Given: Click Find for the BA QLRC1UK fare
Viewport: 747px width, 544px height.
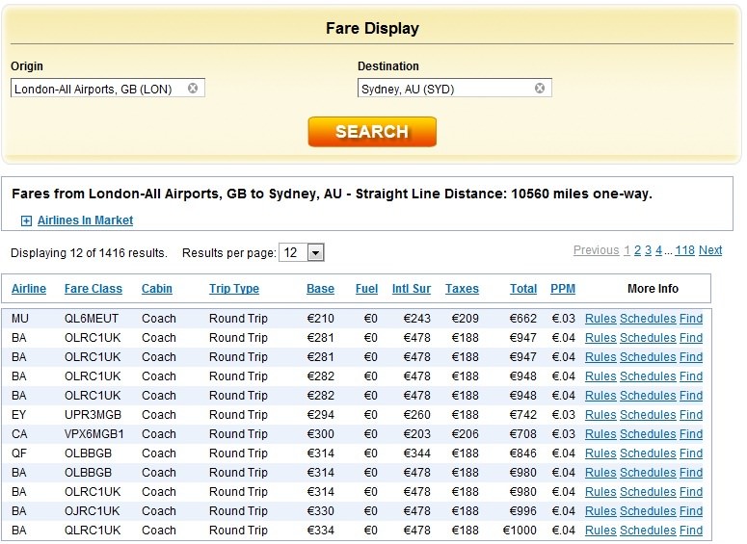Looking at the screenshot, I should (691, 531).
